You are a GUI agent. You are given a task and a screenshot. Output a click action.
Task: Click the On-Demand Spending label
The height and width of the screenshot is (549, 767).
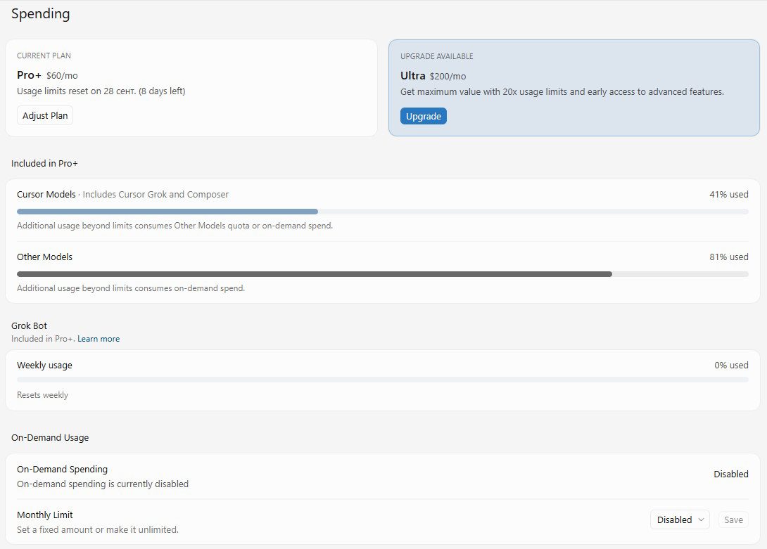pyautogui.click(x=62, y=470)
